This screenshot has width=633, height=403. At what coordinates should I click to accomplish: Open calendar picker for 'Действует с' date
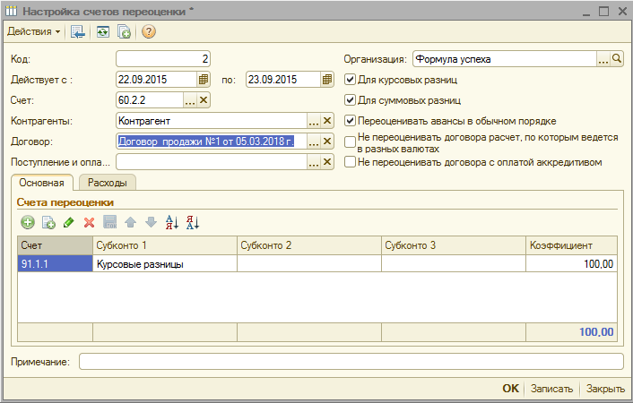(203, 79)
